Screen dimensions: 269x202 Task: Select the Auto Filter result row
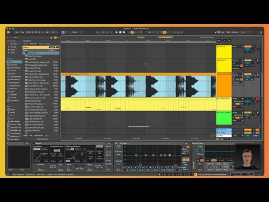click(x=41, y=53)
